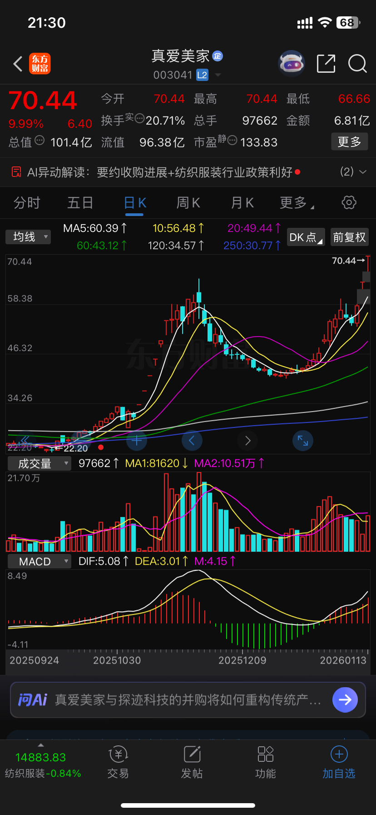Select the 日K tab
376x815 pixels.
[135, 203]
